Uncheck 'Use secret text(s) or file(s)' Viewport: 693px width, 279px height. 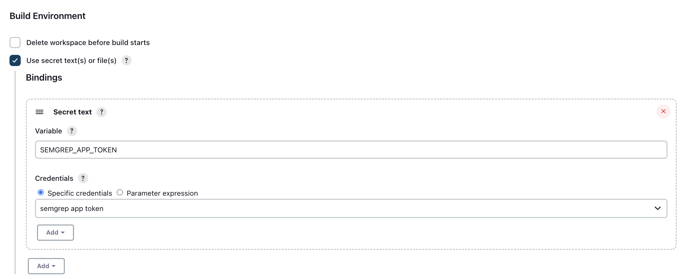pos(15,60)
